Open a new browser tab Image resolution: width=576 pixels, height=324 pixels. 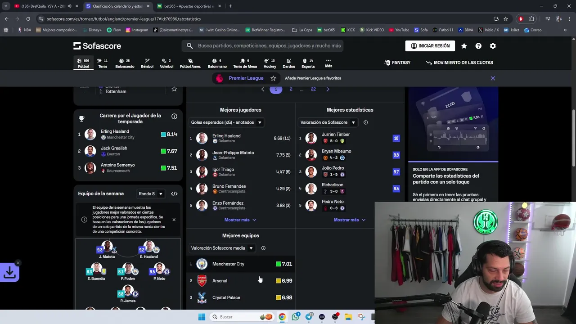(230, 6)
